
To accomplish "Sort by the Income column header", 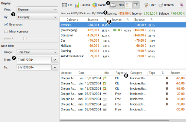I will pos(117,20).
